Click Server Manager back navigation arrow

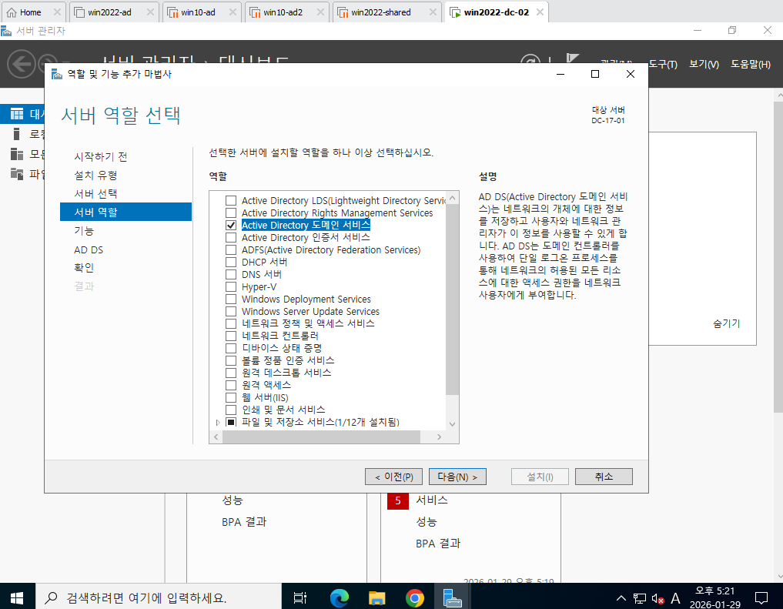coord(22,64)
